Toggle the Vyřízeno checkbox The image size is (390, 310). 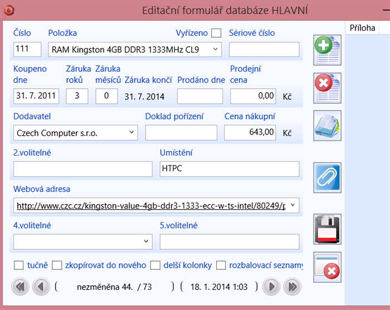point(216,33)
